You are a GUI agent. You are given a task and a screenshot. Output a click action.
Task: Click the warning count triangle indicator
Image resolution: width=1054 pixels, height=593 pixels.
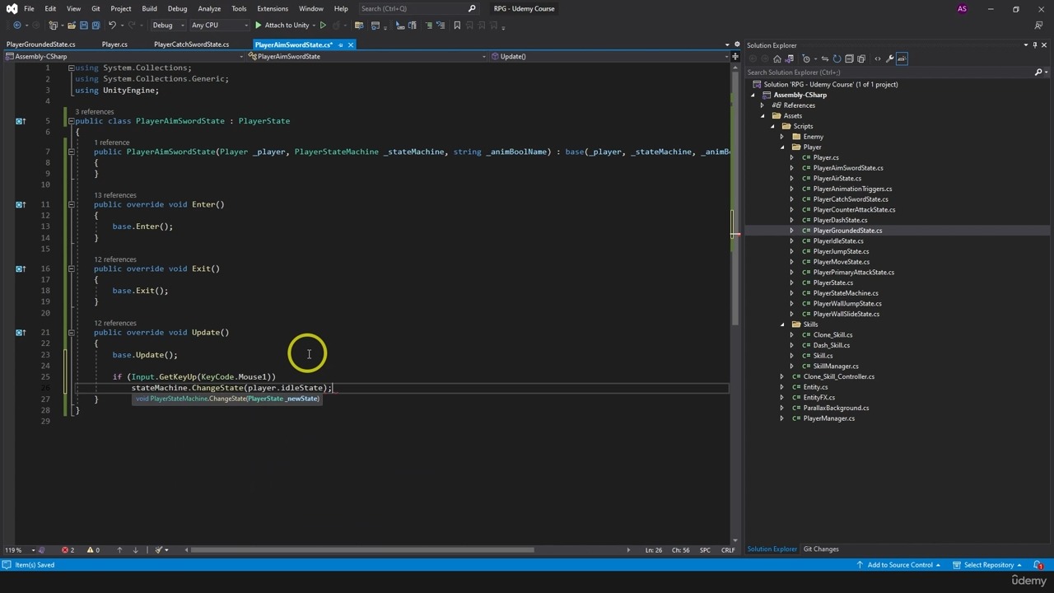(x=93, y=550)
